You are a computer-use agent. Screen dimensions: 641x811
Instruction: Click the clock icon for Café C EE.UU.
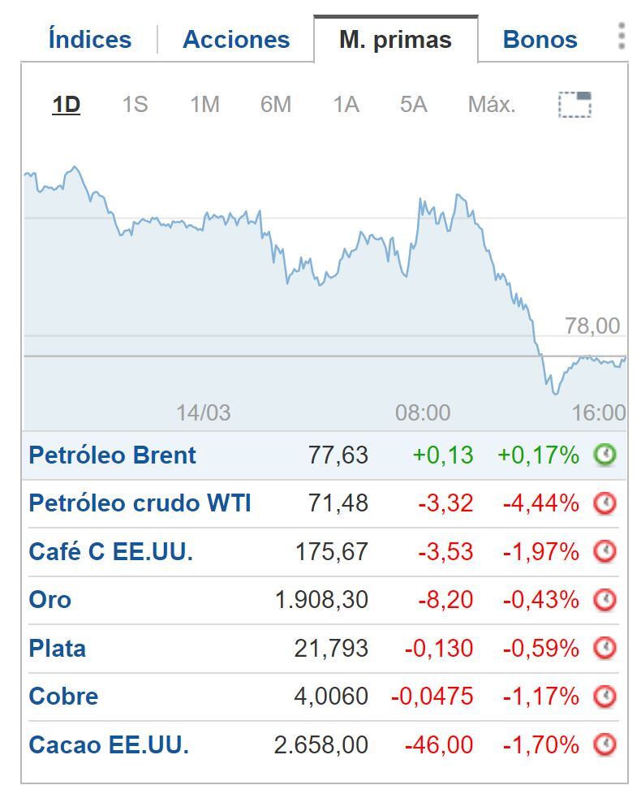604,552
